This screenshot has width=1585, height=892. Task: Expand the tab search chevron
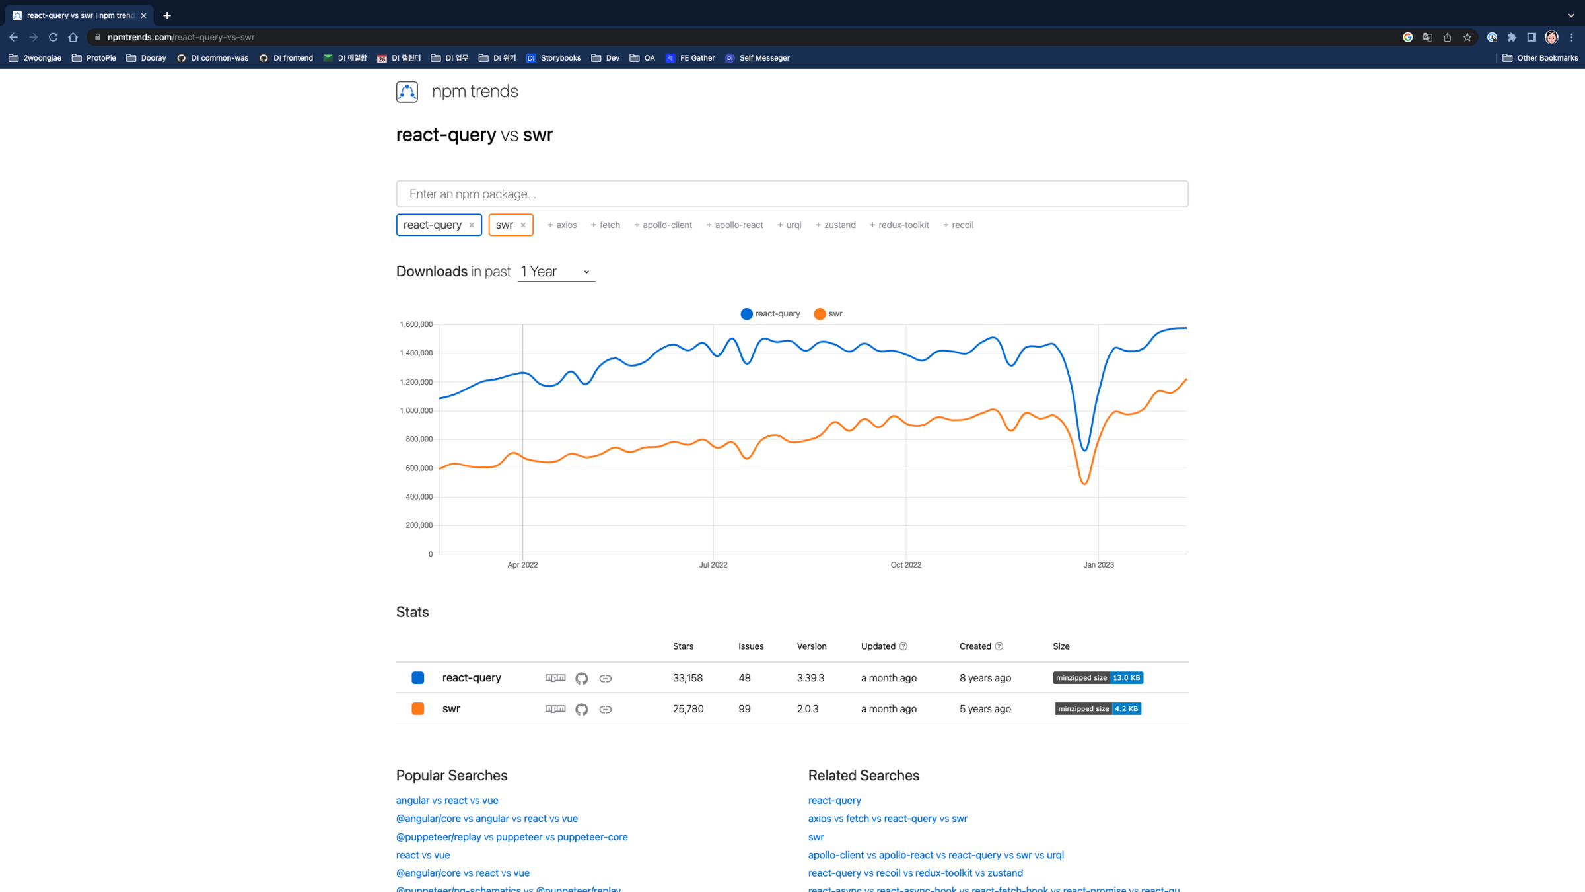tap(1571, 15)
